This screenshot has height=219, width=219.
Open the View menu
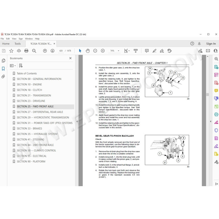[14, 39]
